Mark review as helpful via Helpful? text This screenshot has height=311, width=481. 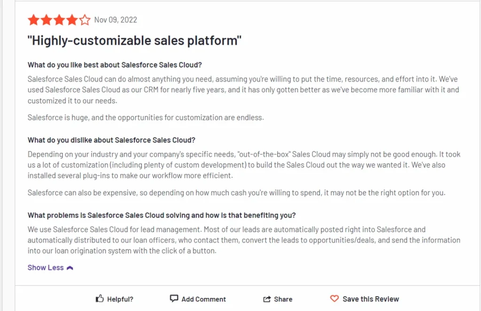(120, 299)
